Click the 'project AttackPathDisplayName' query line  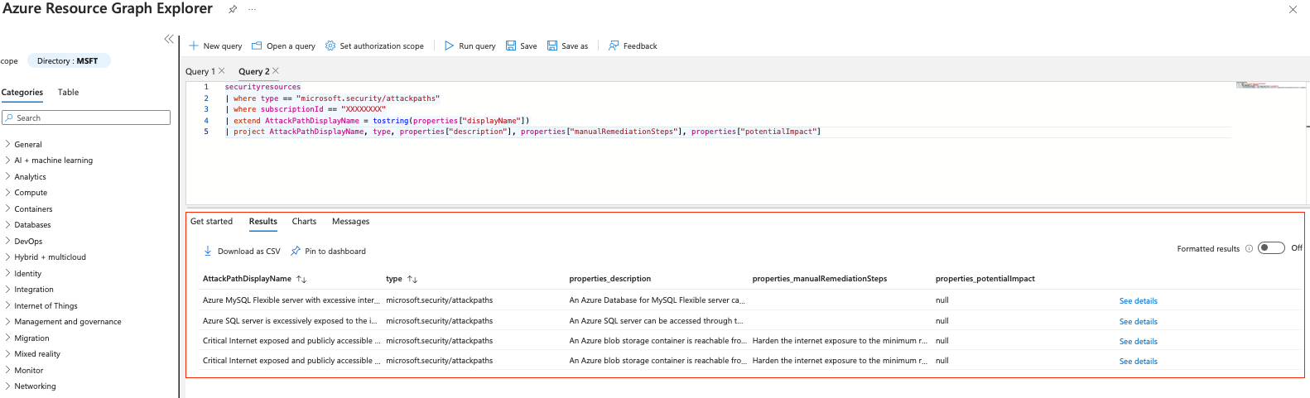coord(523,132)
